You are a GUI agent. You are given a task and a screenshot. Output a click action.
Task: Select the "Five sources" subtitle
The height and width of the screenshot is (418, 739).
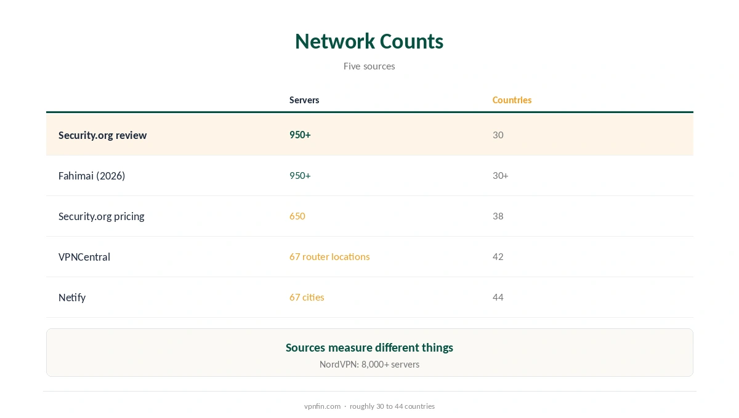pyautogui.click(x=369, y=66)
